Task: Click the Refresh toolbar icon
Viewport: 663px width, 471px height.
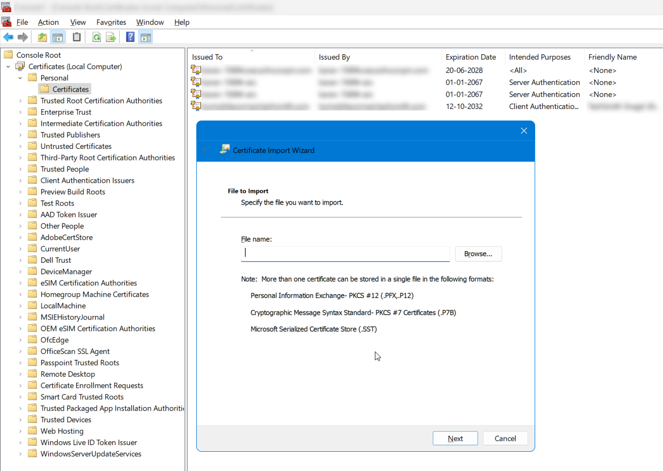Action: tap(96, 37)
